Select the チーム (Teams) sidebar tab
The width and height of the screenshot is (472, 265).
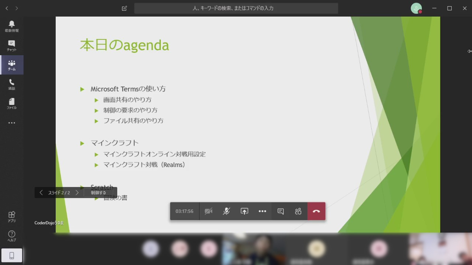(11, 65)
